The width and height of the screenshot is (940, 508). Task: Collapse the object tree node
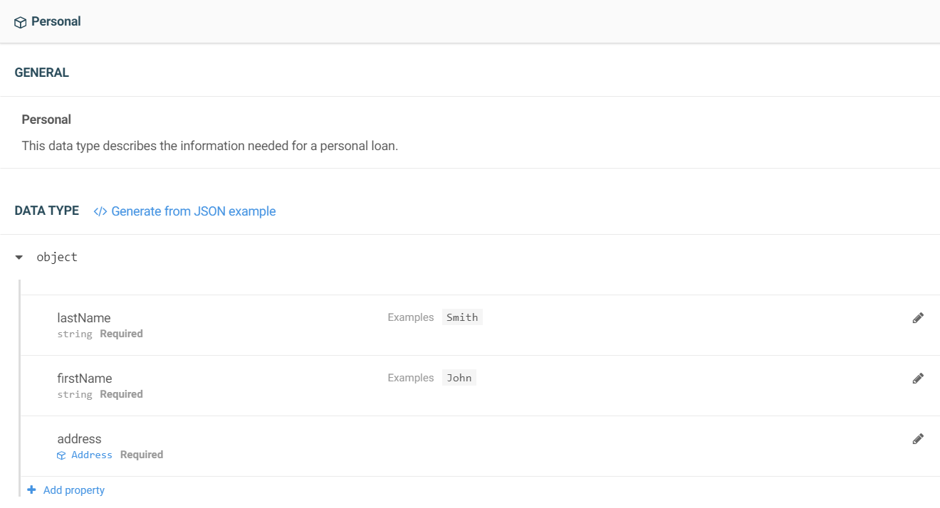19,258
